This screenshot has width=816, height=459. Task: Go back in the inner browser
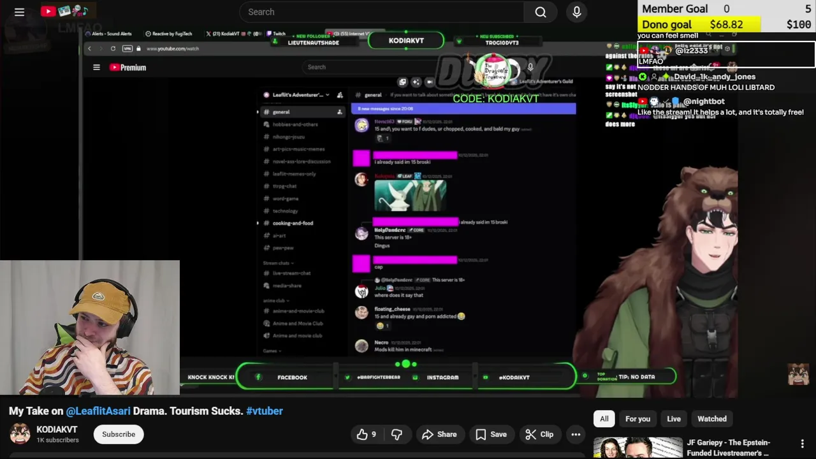(89, 48)
